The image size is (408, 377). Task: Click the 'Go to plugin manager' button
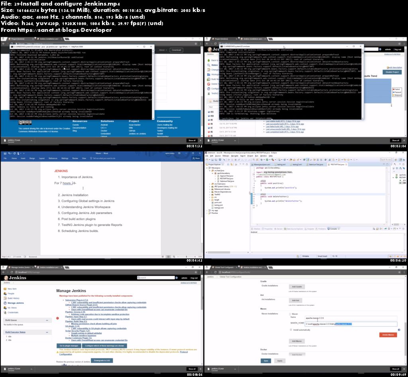[69, 346]
